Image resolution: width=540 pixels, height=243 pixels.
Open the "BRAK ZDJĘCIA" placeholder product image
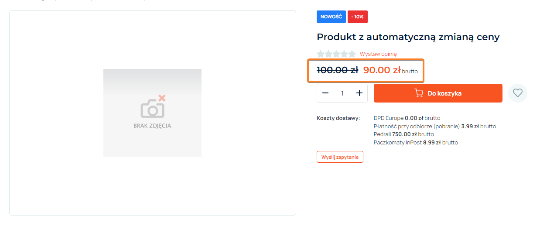[x=152, y=113]
